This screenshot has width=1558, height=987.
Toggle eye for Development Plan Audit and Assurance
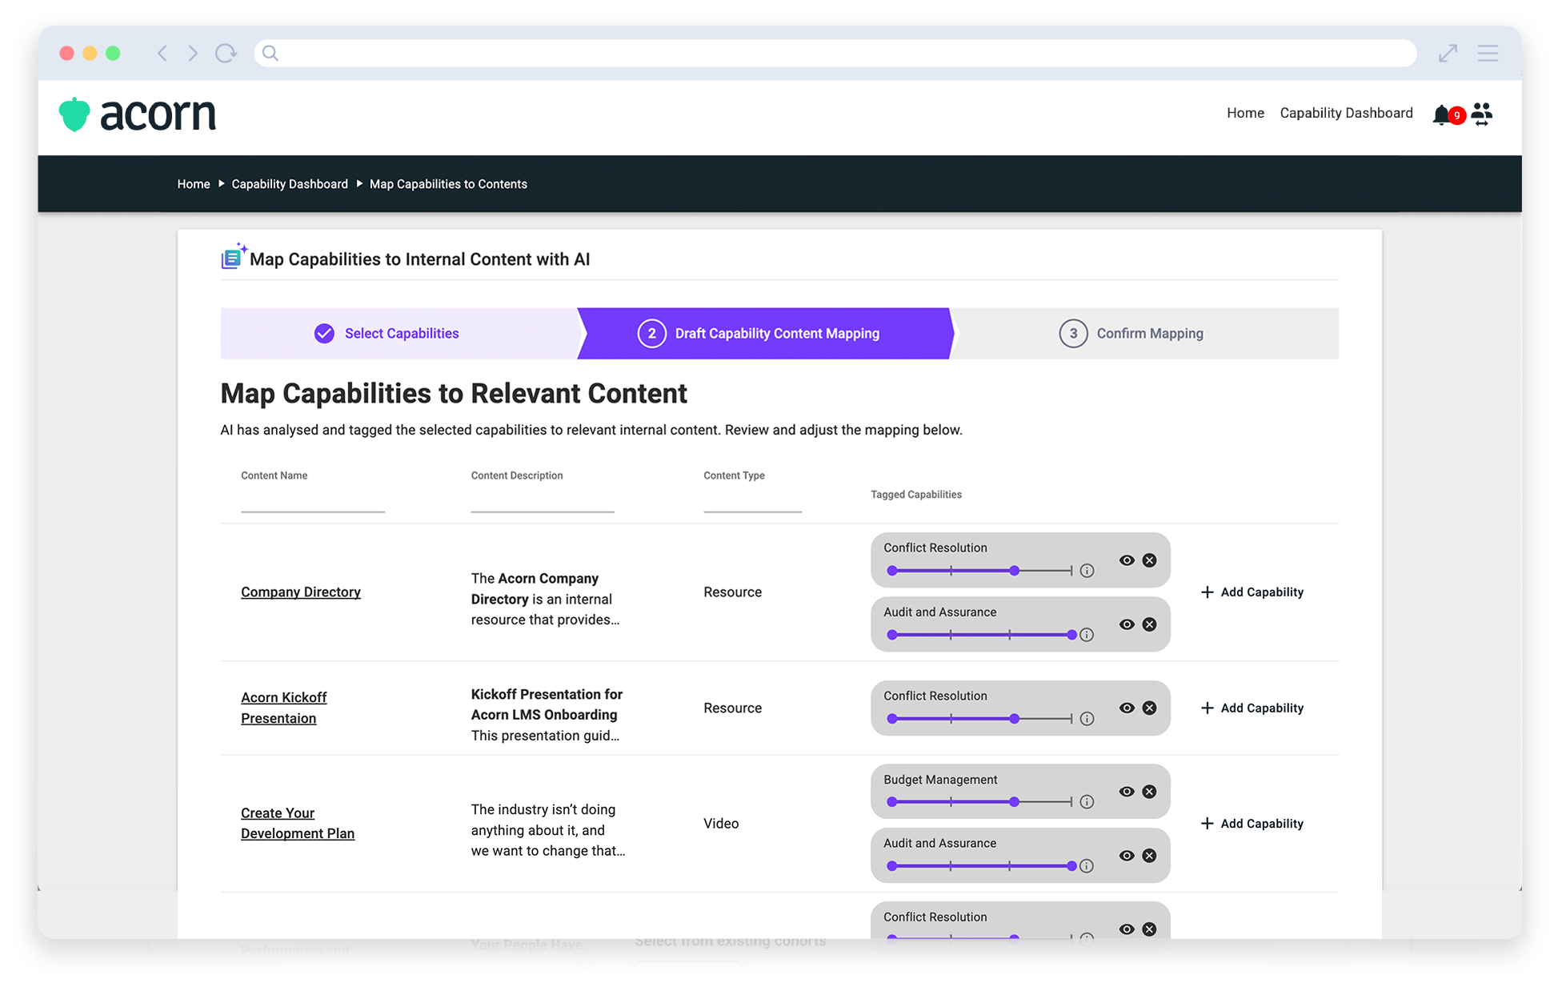pyautogui.click(x=1127, y=856)
